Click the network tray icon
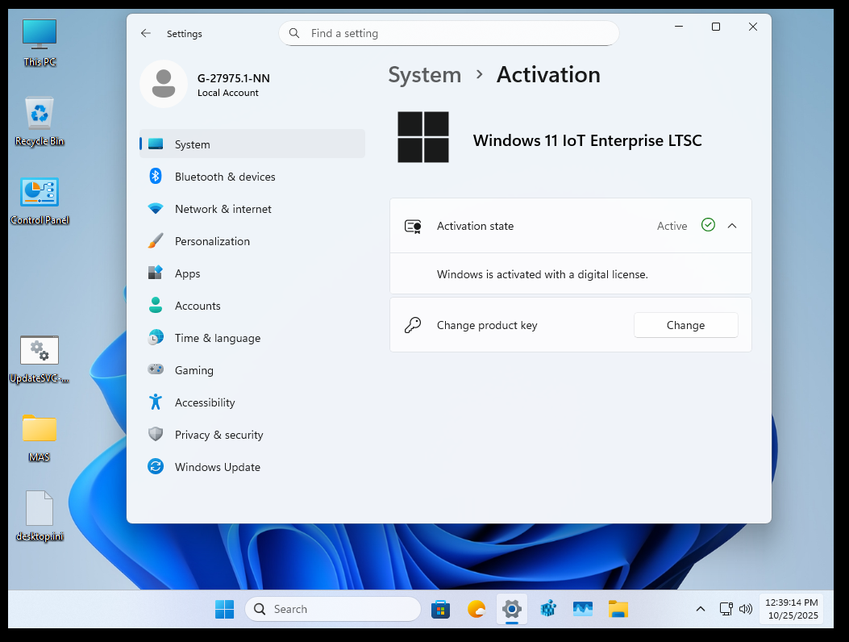 tap(726, 609)
